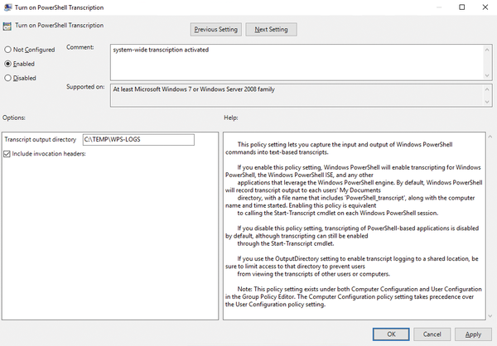Viewport: 497px width, 346px height.
Task: Edit the Transcript output directory field
Action: [x=138, y=140]
